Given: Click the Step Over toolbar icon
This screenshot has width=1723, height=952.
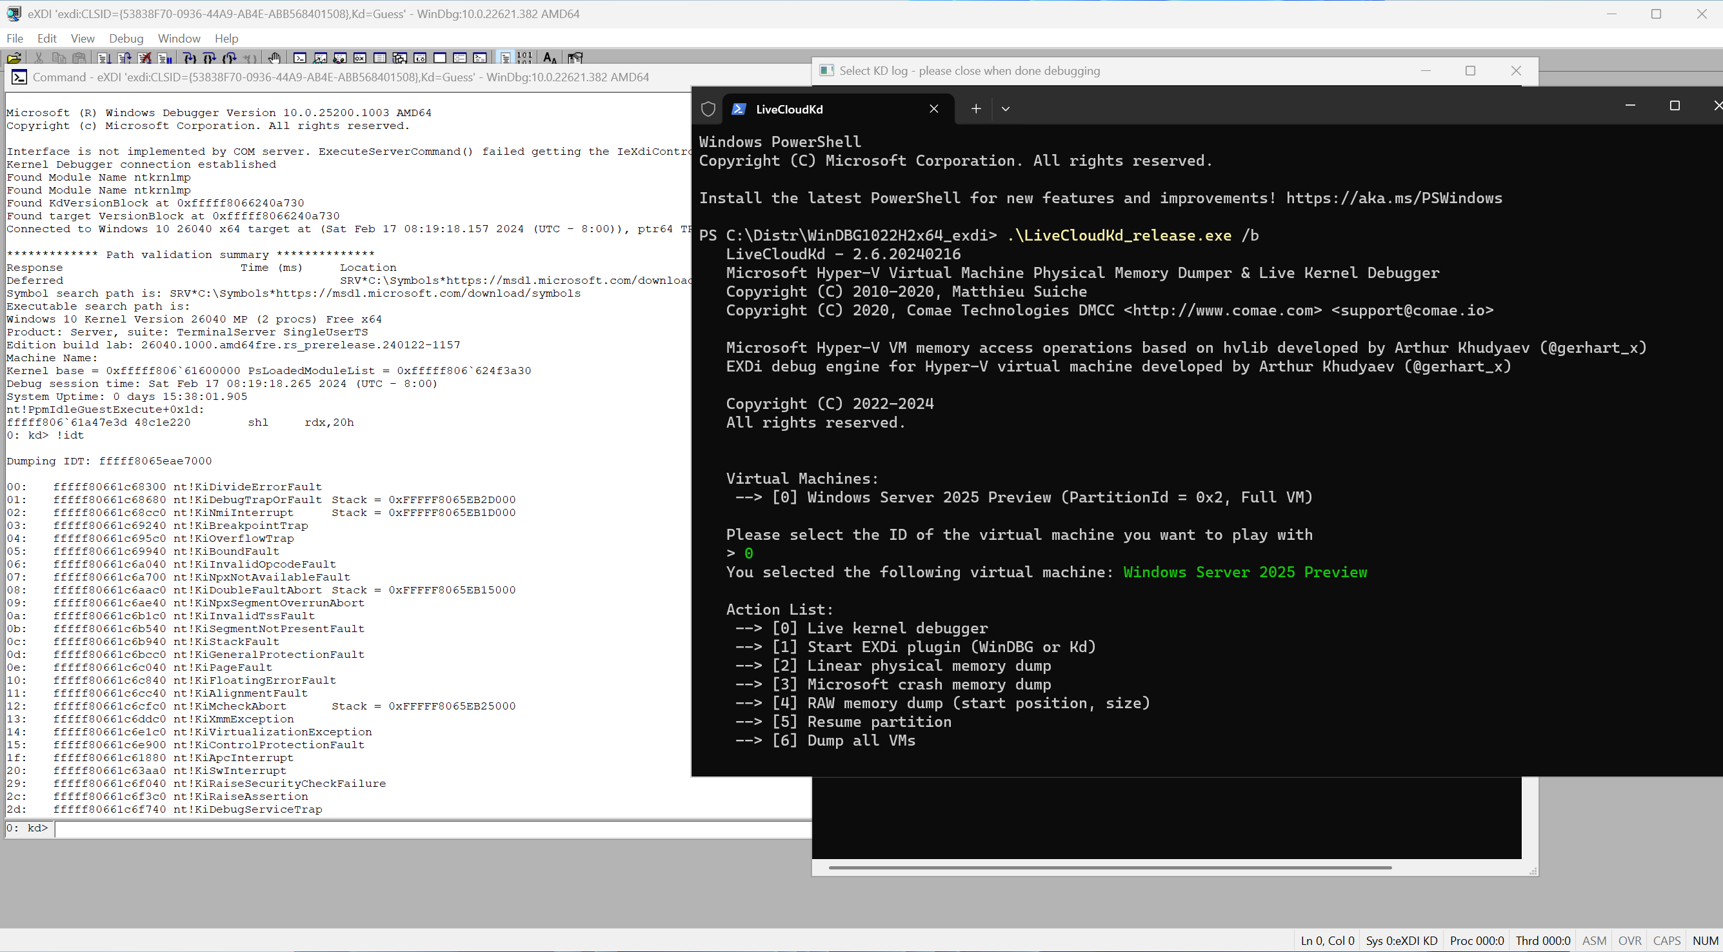Looking at the screenshot, I should coord(210,58).
